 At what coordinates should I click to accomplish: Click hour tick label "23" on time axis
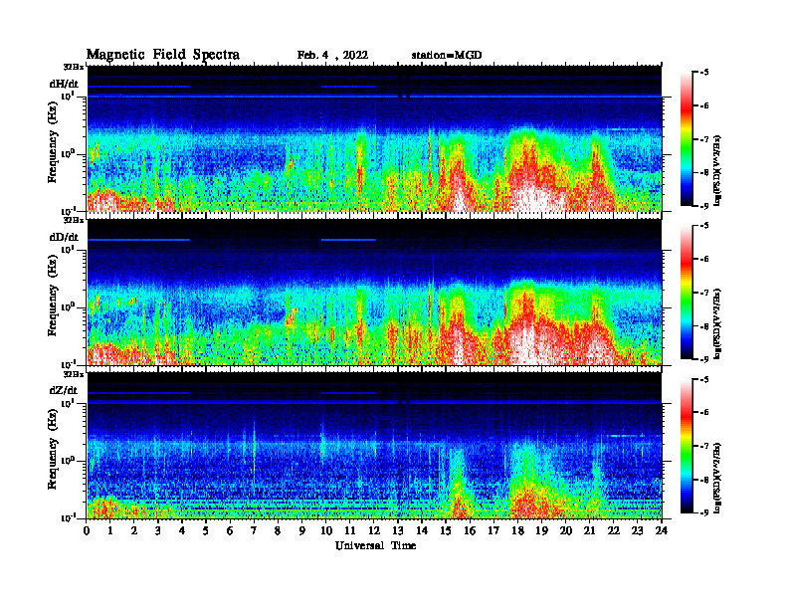pos(637,531)
